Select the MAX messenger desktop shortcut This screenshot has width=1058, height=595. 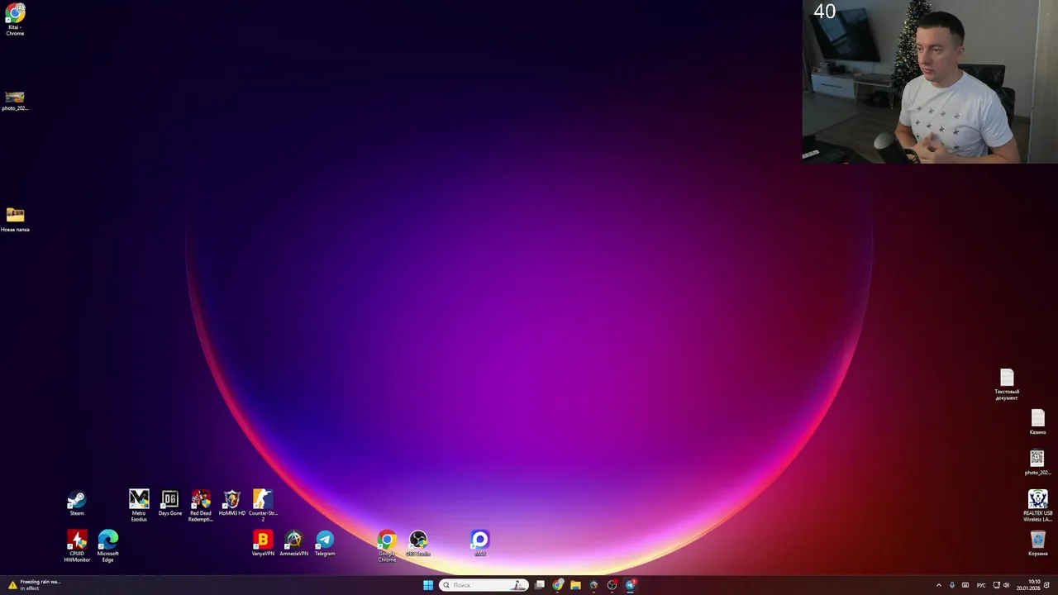pyautogui.click(x=480, y=544)
